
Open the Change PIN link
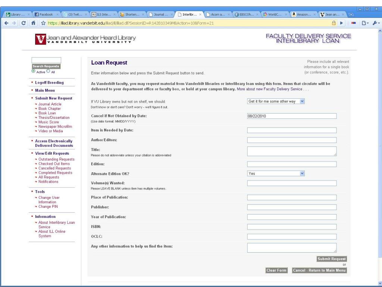[x=48, y=207]
